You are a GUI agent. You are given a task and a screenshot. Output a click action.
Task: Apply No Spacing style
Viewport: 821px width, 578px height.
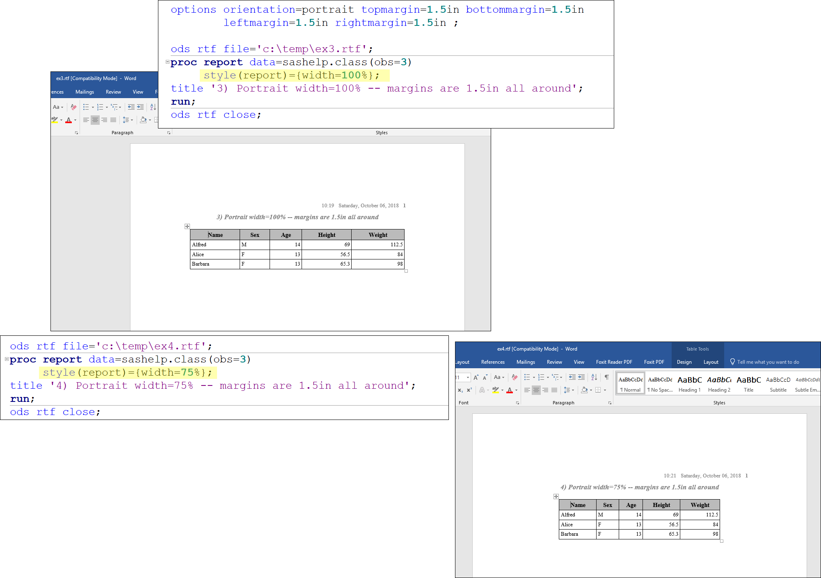coord(660,383)
